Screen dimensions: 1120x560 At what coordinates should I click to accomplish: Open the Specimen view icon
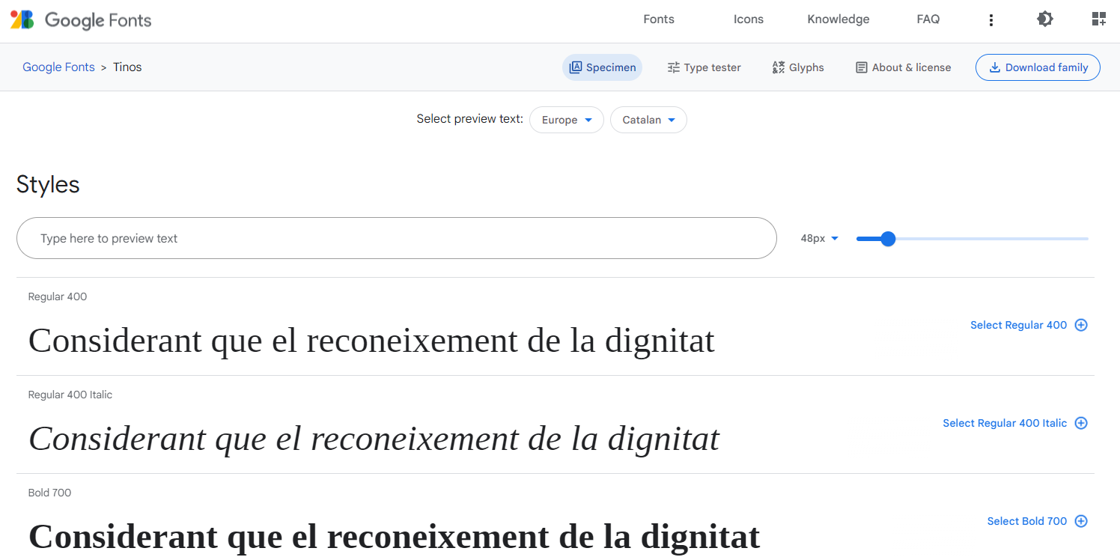[576, 67]
